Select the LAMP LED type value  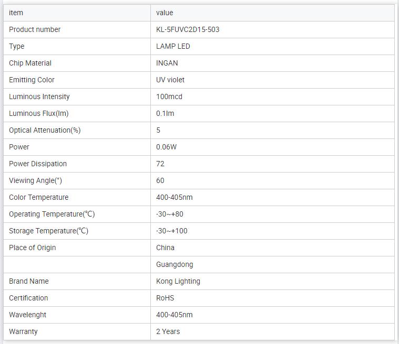click(173, 46)
